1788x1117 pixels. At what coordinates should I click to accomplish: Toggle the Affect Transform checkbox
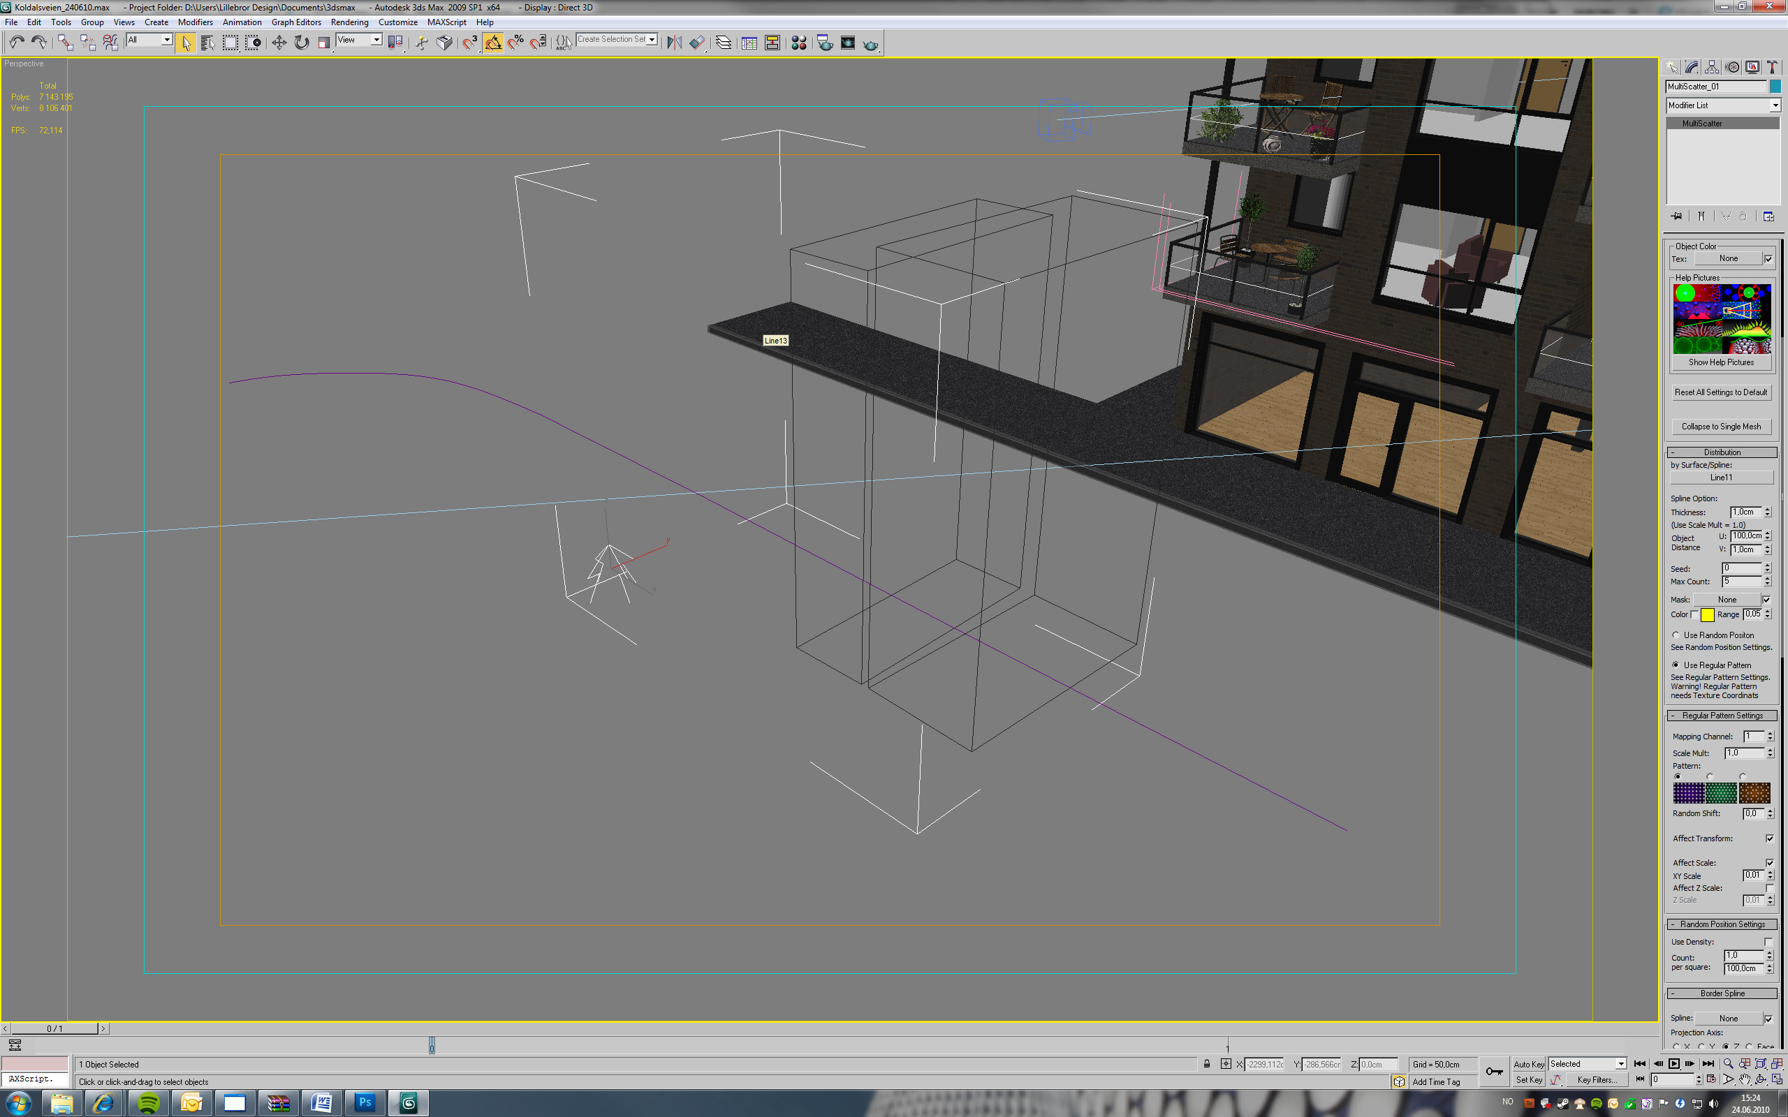pyautogui.click(x=1770, y=838)
